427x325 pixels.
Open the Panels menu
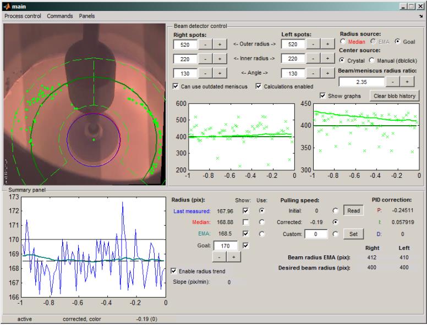tap(87, 16)
